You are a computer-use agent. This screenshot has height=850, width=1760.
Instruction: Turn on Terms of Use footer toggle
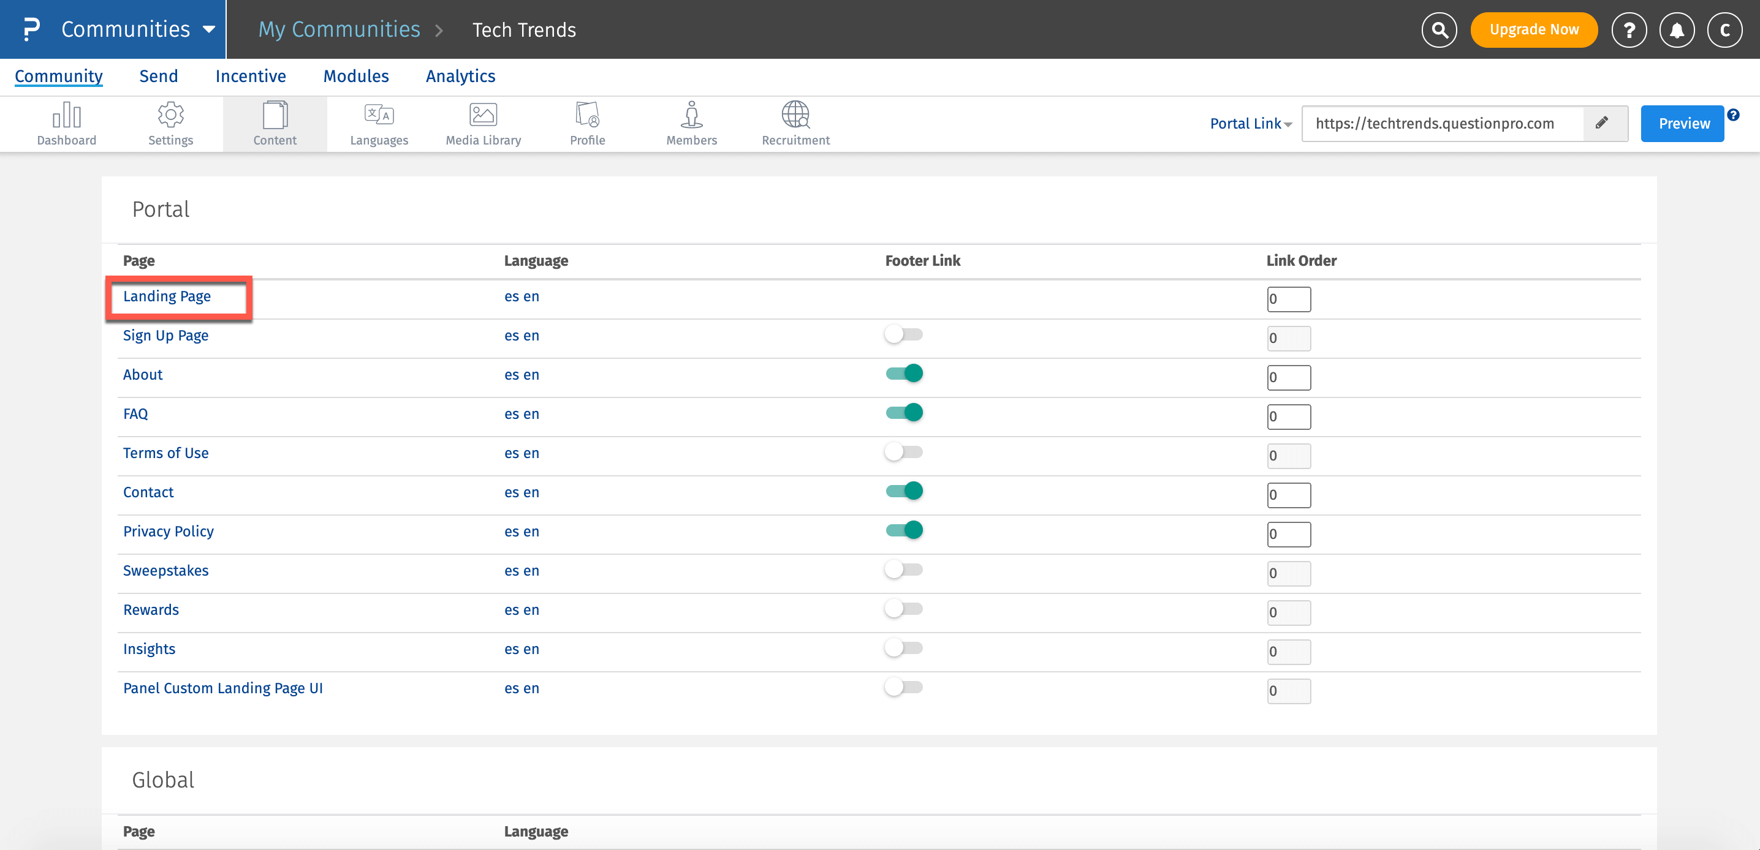(x=903, y=452)
